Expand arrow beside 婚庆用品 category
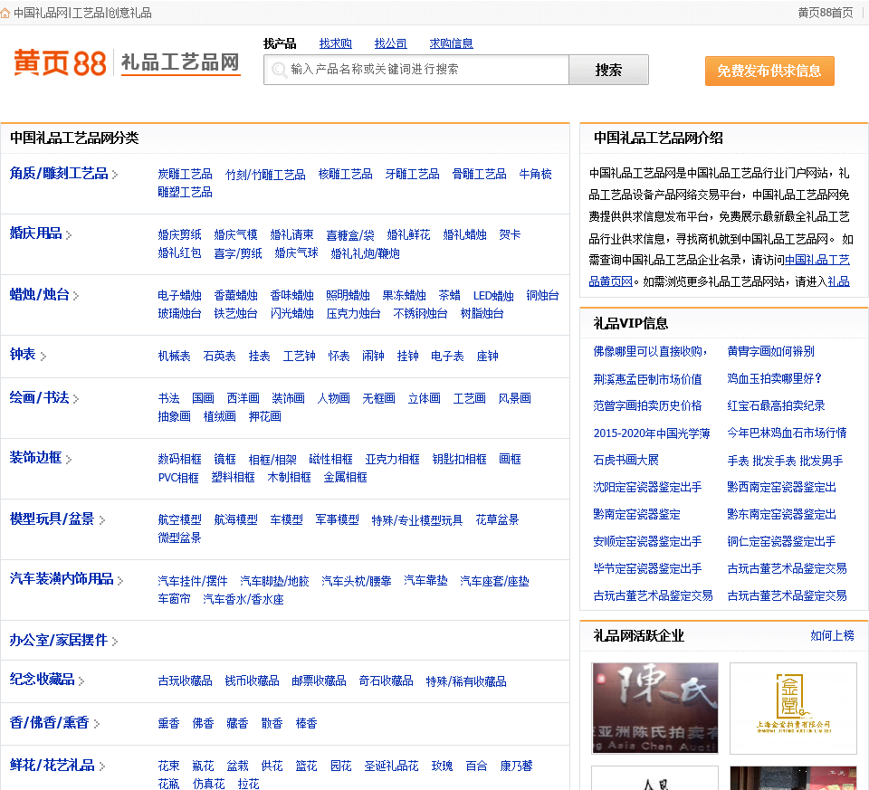The height and width of the screenshot is (790, 869). click(x=69, y=235)
